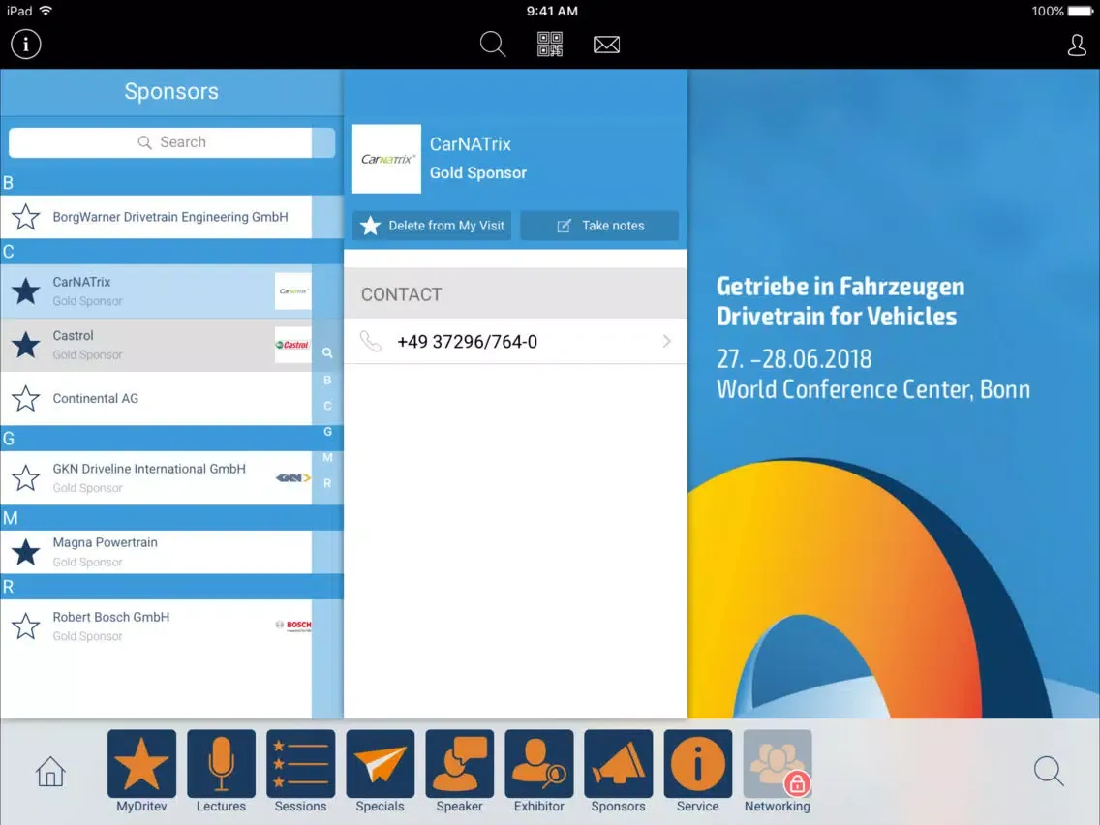Open MyDritev star tab
The width and height of the screenshot is (1100, 825).
pos(141,772)
